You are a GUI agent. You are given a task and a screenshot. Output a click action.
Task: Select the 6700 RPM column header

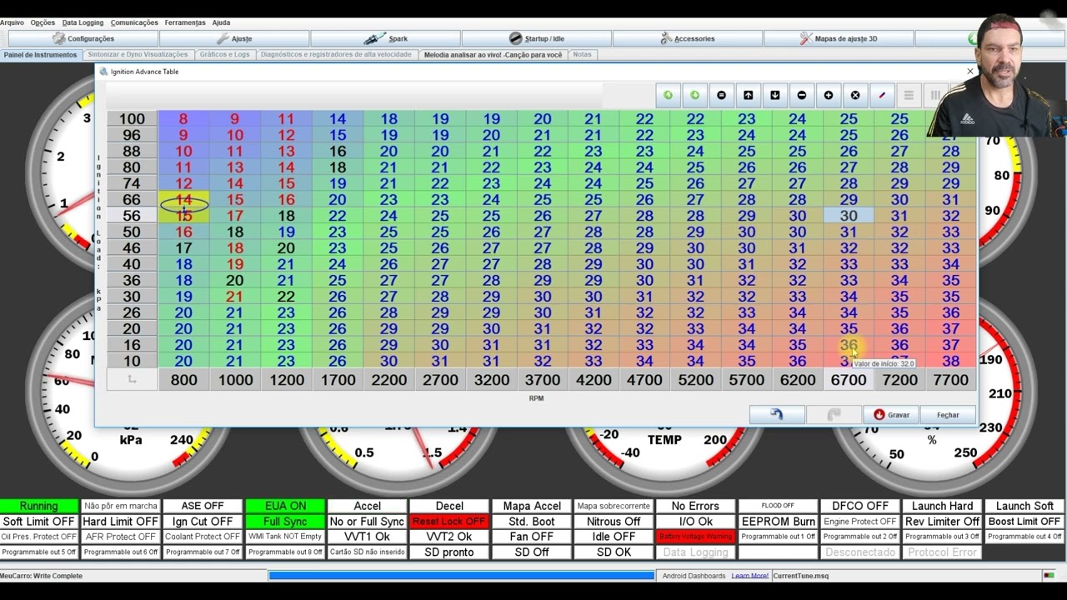(x=849, y=379)
